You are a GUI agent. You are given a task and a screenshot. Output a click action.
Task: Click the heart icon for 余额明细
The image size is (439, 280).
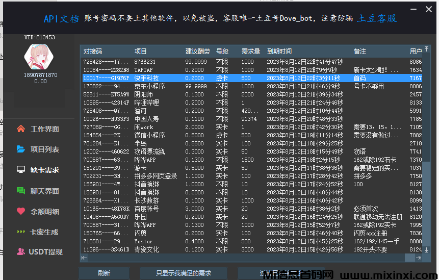tap(21, 211)
